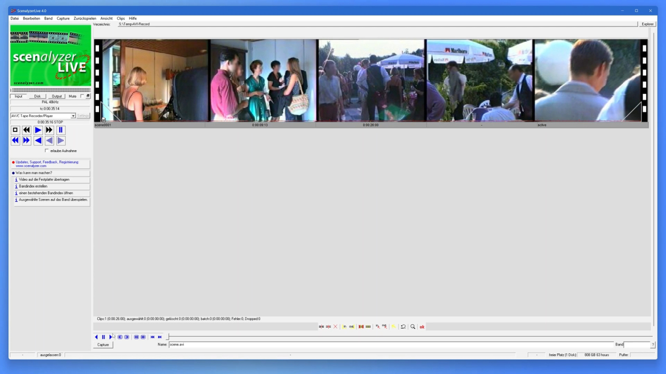Fast-forward the tape with the black double-right arrows
The height and width of the screenshot is (374, 666).
(49, 130)
